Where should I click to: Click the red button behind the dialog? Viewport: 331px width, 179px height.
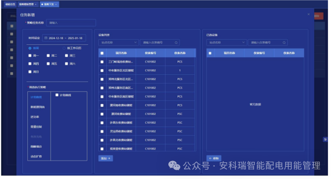(x=319, y=16)
